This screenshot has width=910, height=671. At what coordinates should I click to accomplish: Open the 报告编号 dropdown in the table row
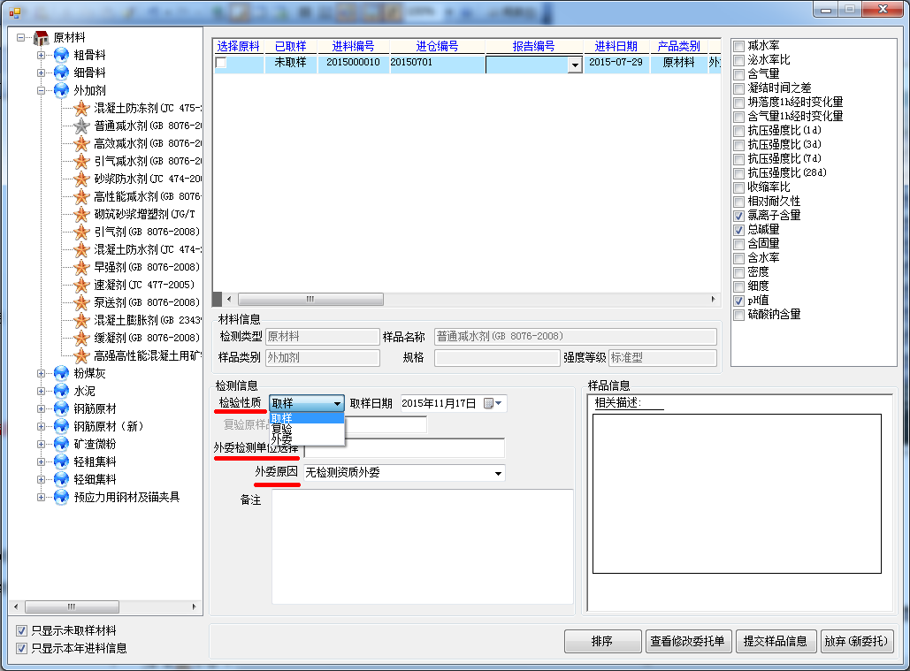coord(575,65)
